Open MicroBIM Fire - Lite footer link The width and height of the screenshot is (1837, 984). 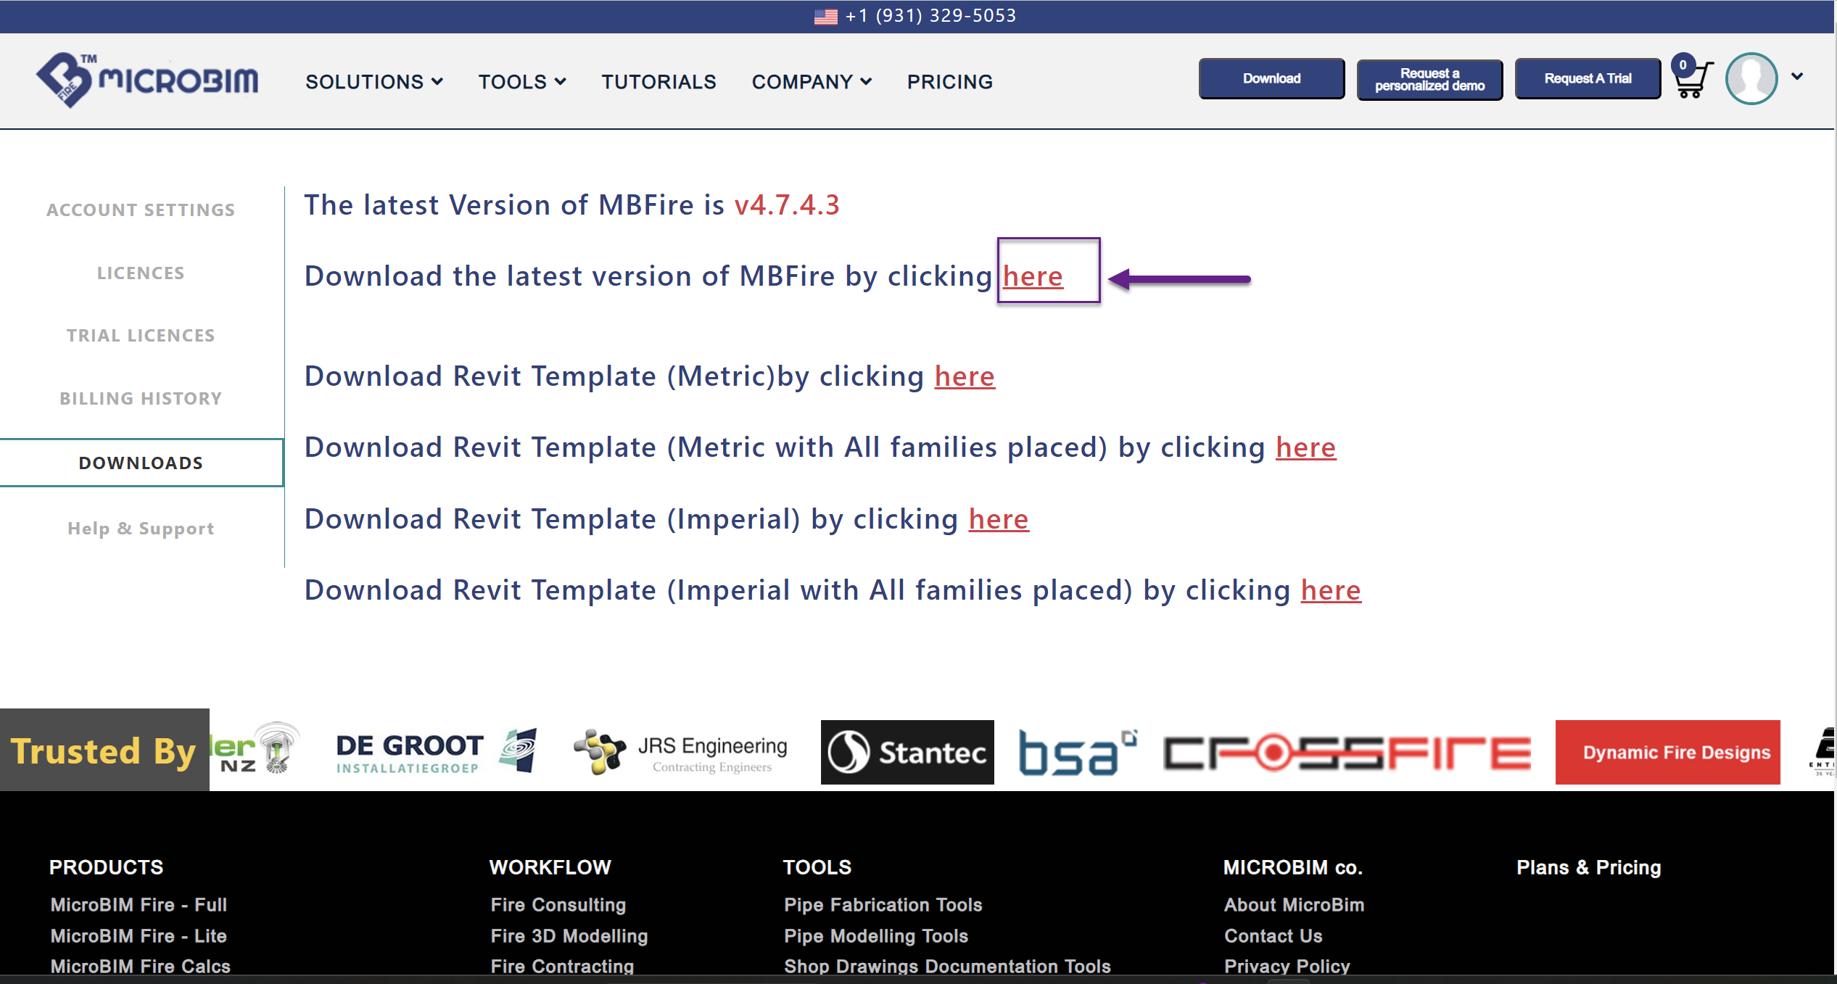pyautogui.click(x=139, y=936)
